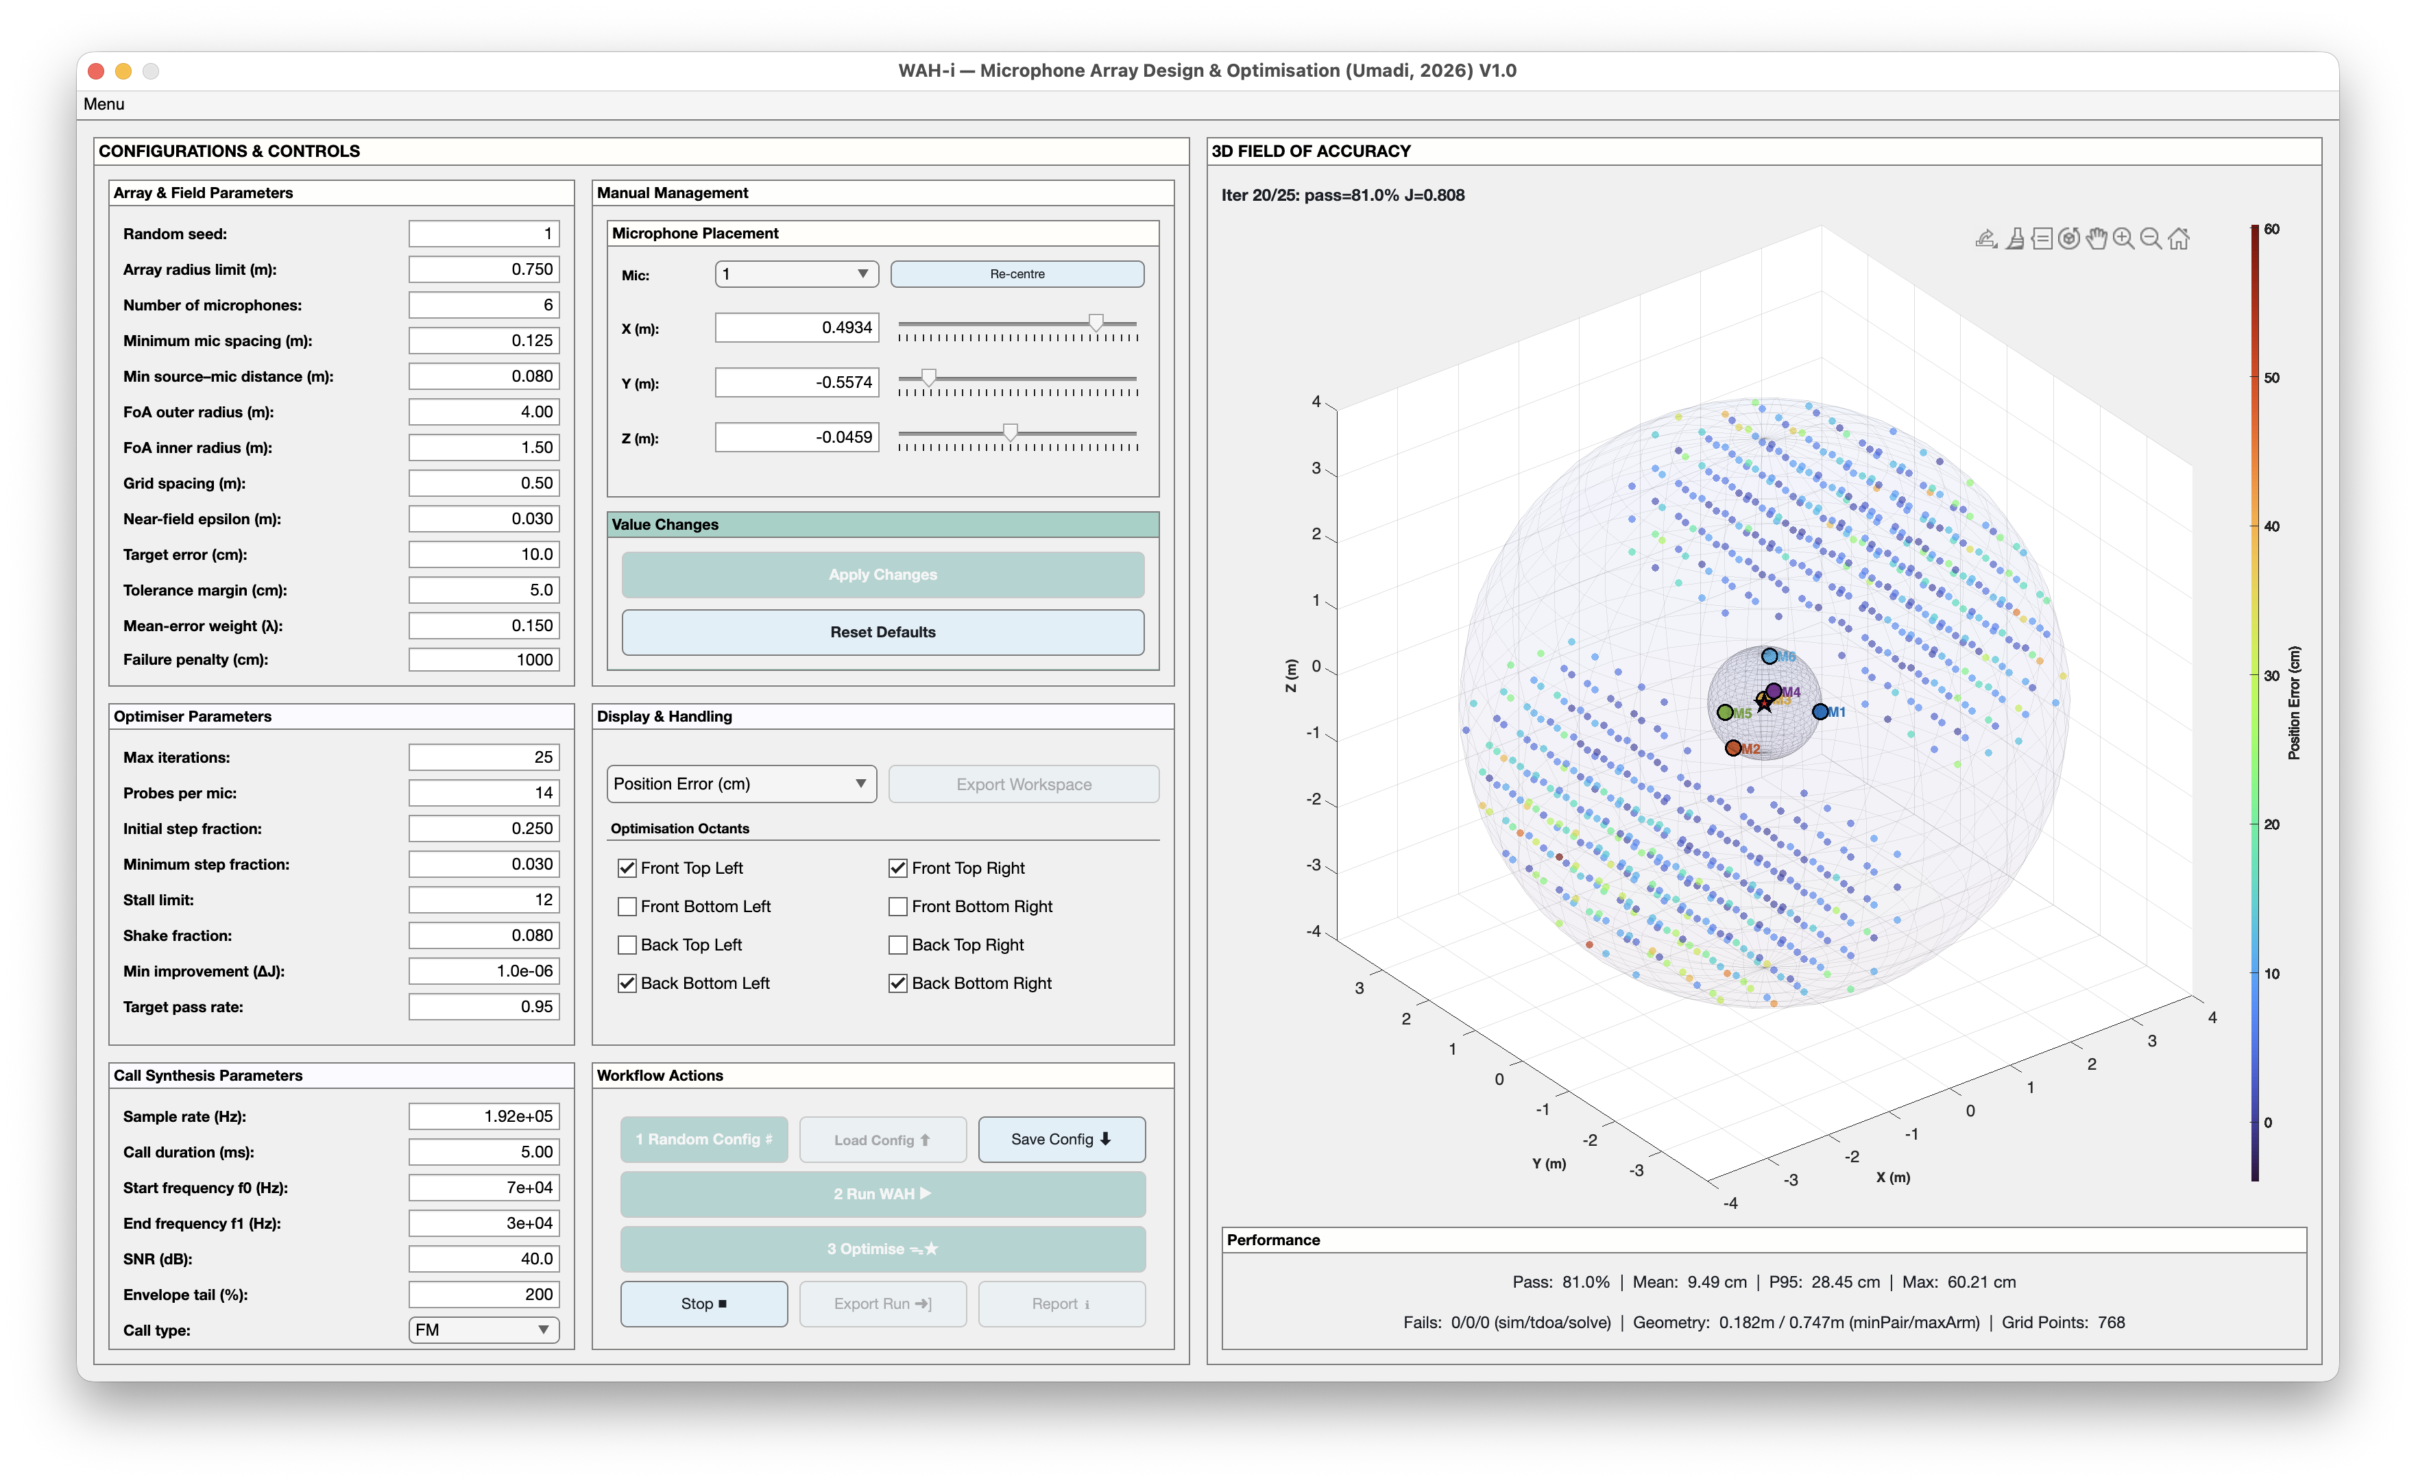The width and height of the screenshot is (2416, 1483).
Task: Enable the data tips tool
Action: [2042, 238]
